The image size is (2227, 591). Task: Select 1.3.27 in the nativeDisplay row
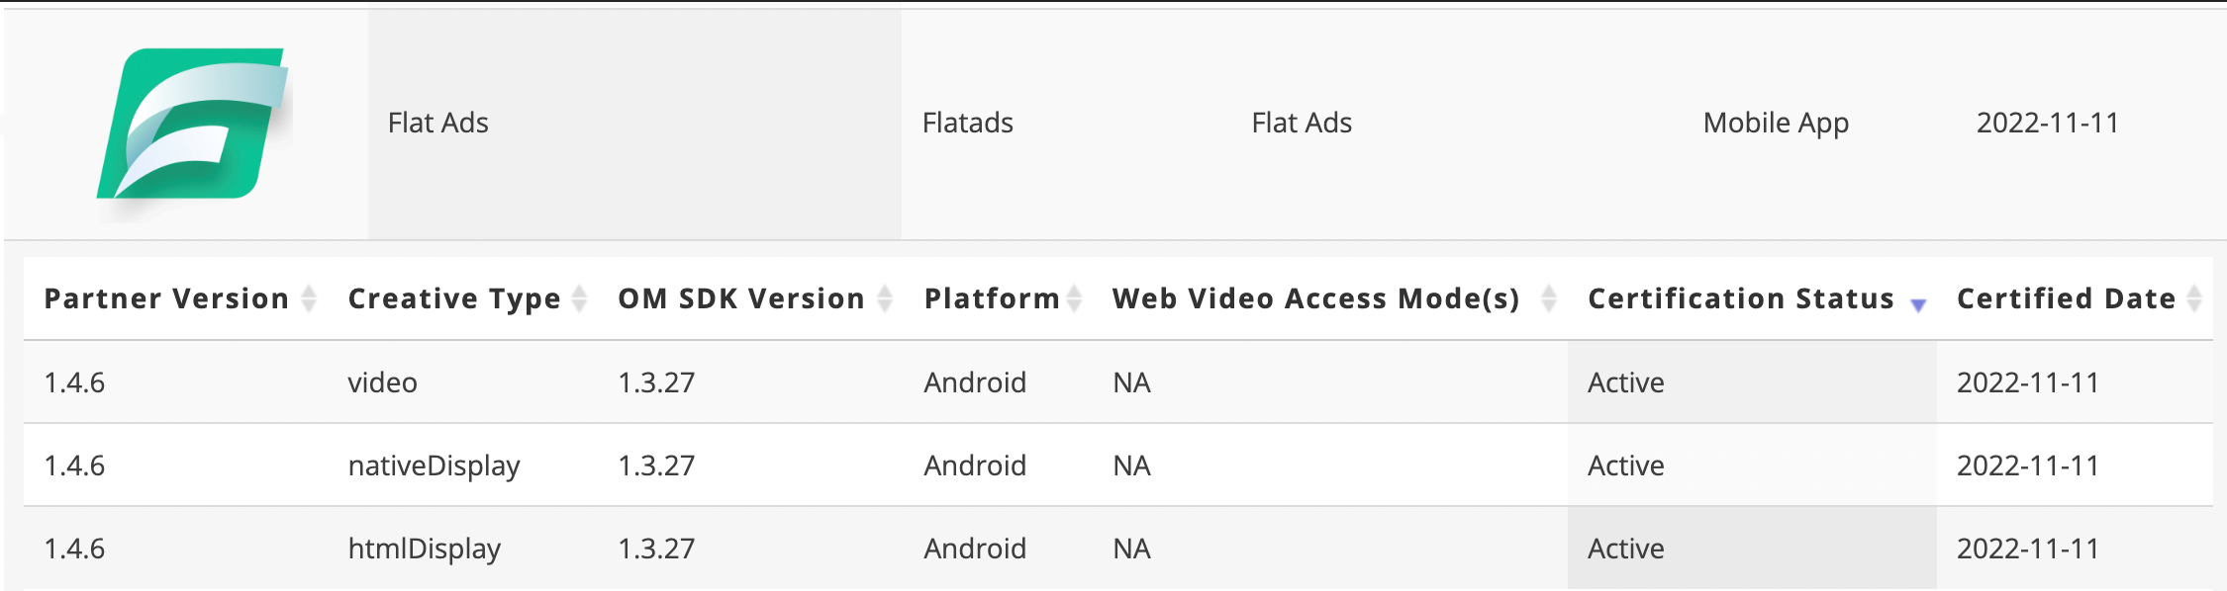[x=656, y=465]
